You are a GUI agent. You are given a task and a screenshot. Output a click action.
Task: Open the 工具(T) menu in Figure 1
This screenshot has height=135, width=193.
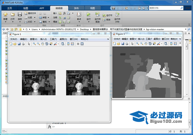pos(53,39)
